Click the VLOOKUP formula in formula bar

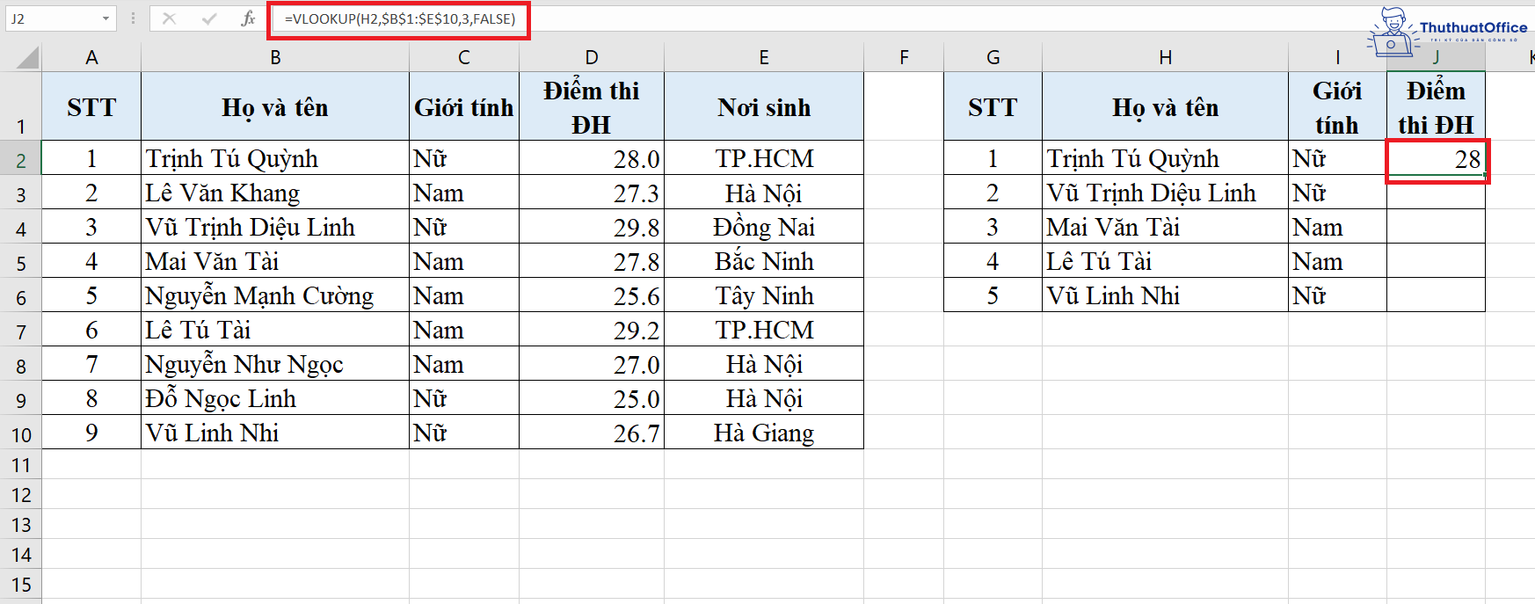(x=400, y=18)
